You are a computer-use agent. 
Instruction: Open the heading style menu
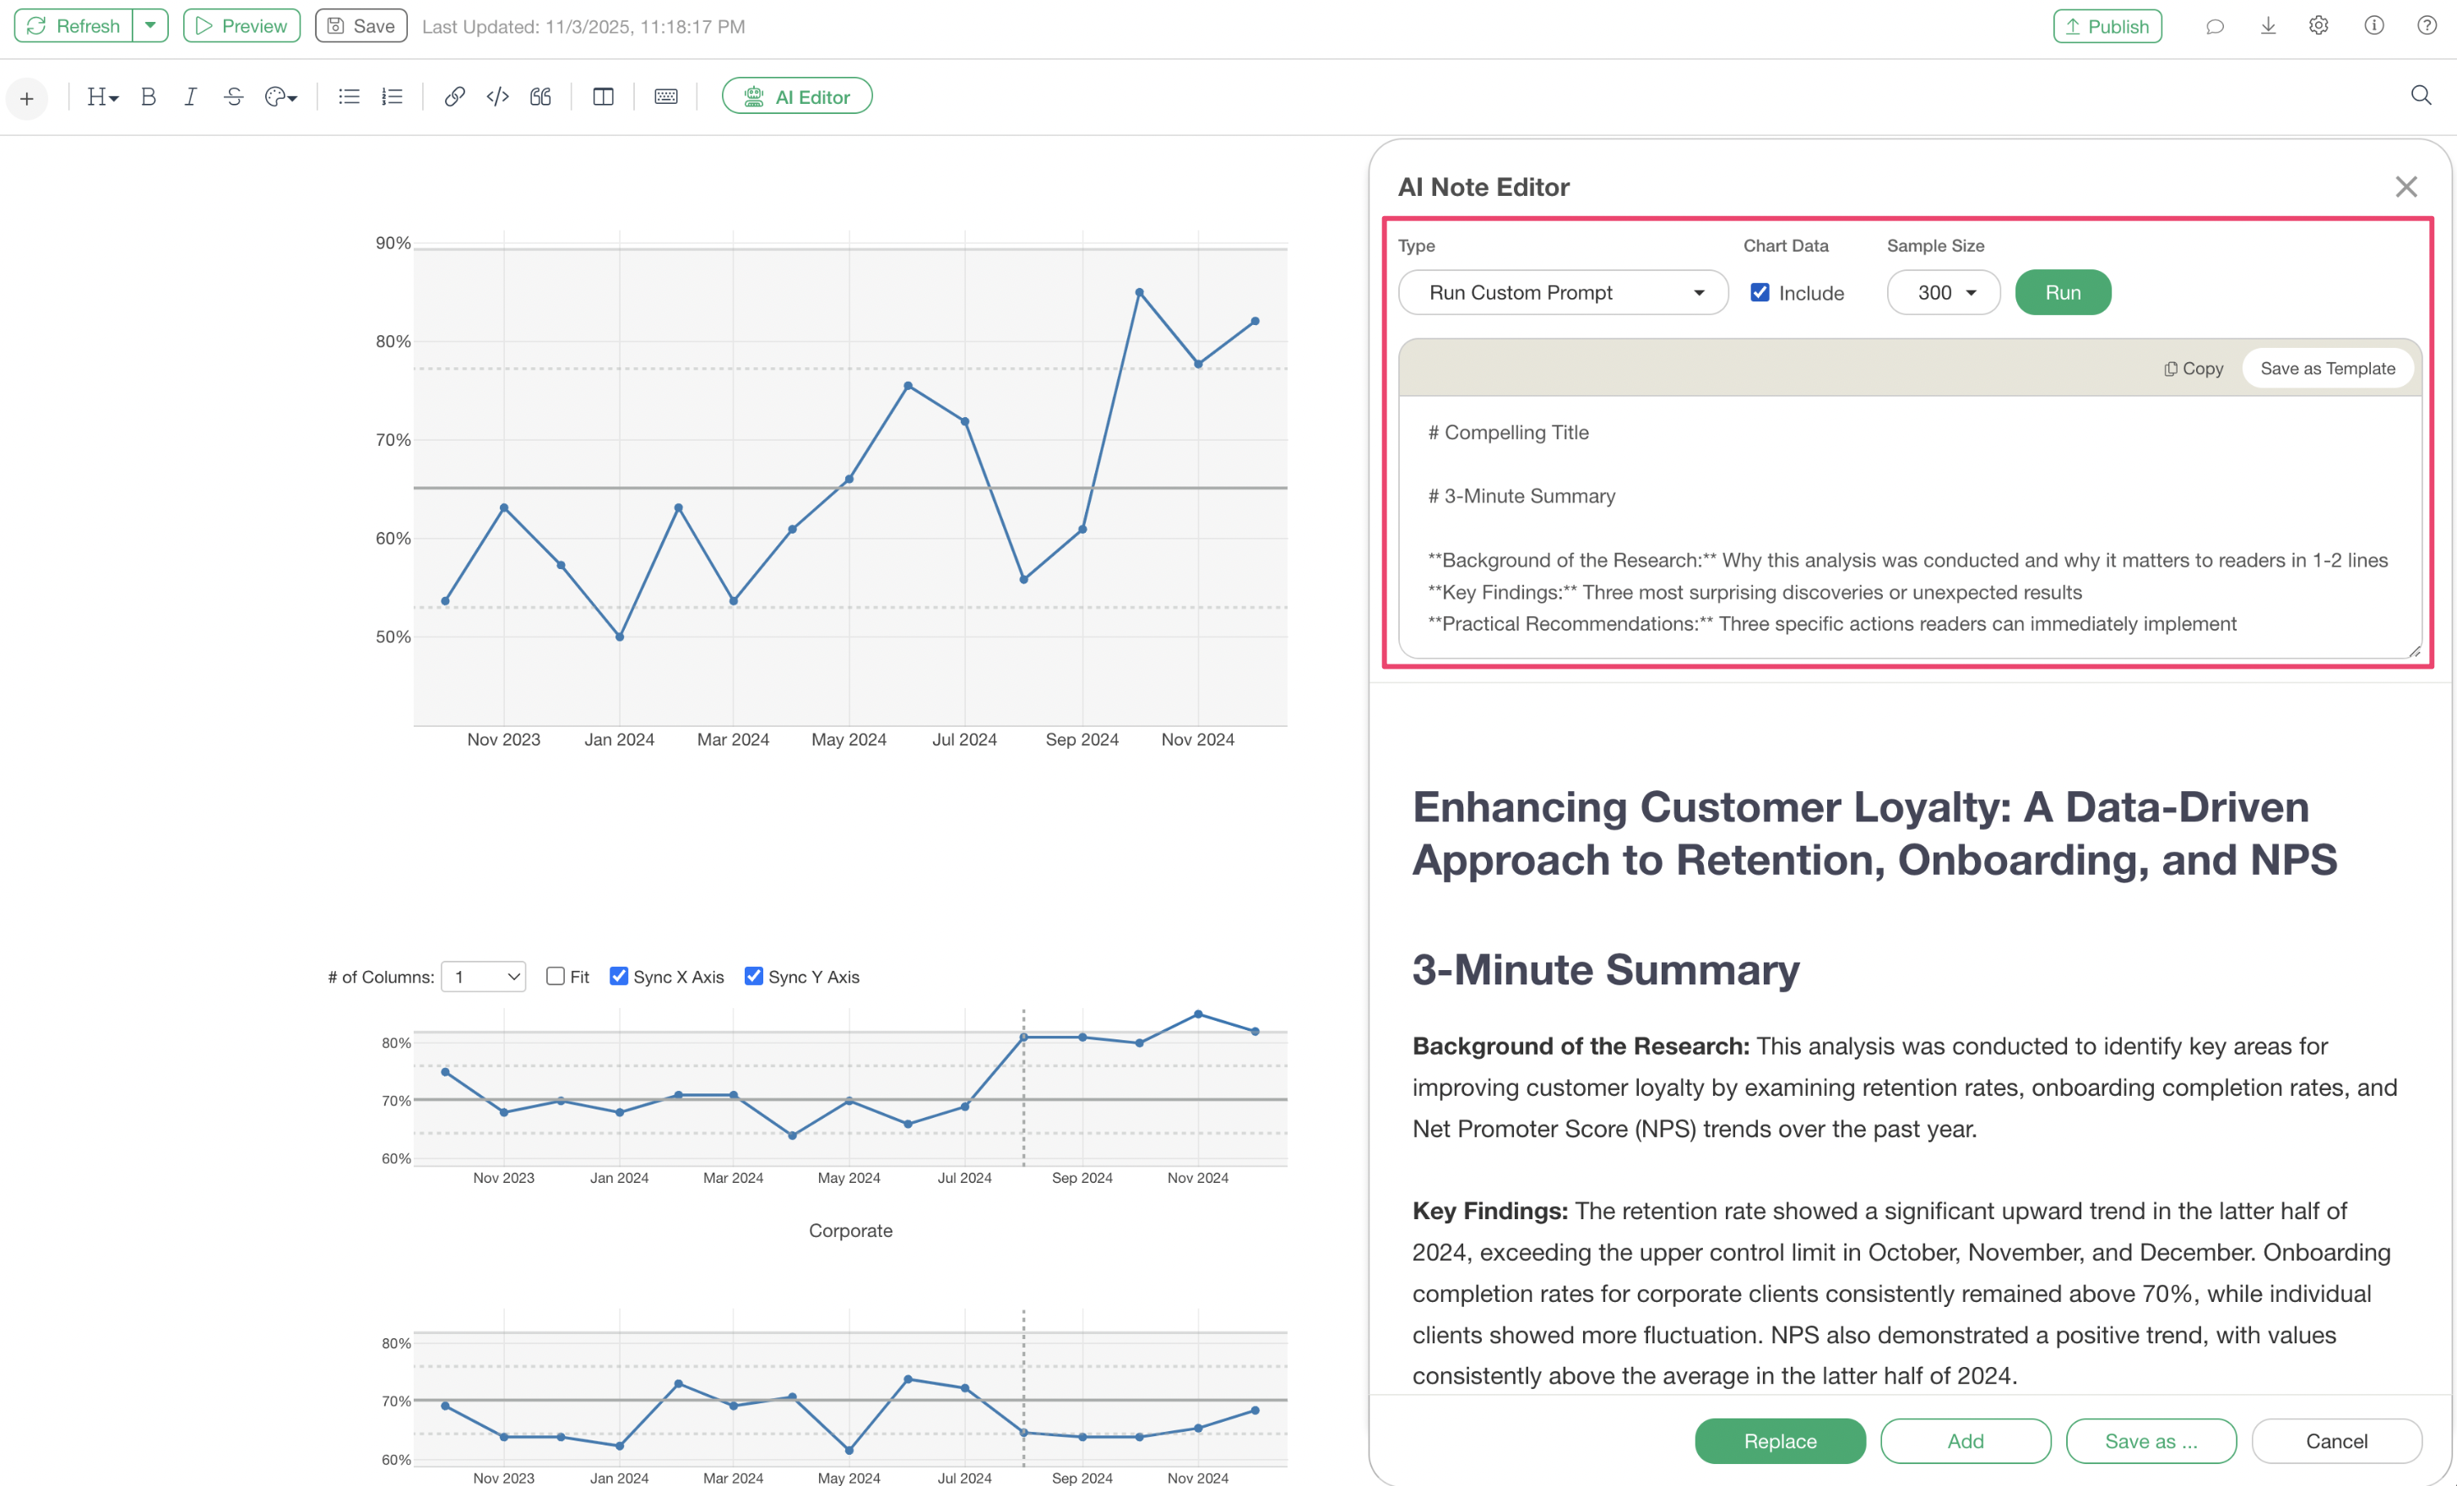[x=101, y=97]
